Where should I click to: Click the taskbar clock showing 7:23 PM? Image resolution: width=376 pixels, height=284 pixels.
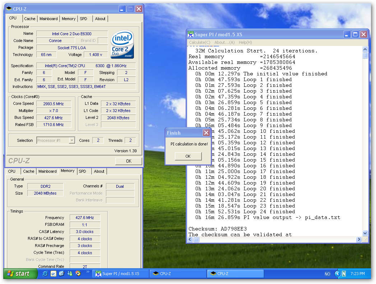point(358,274)
